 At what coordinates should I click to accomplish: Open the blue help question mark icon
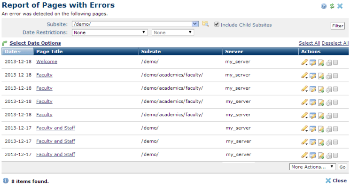[324, 6]
